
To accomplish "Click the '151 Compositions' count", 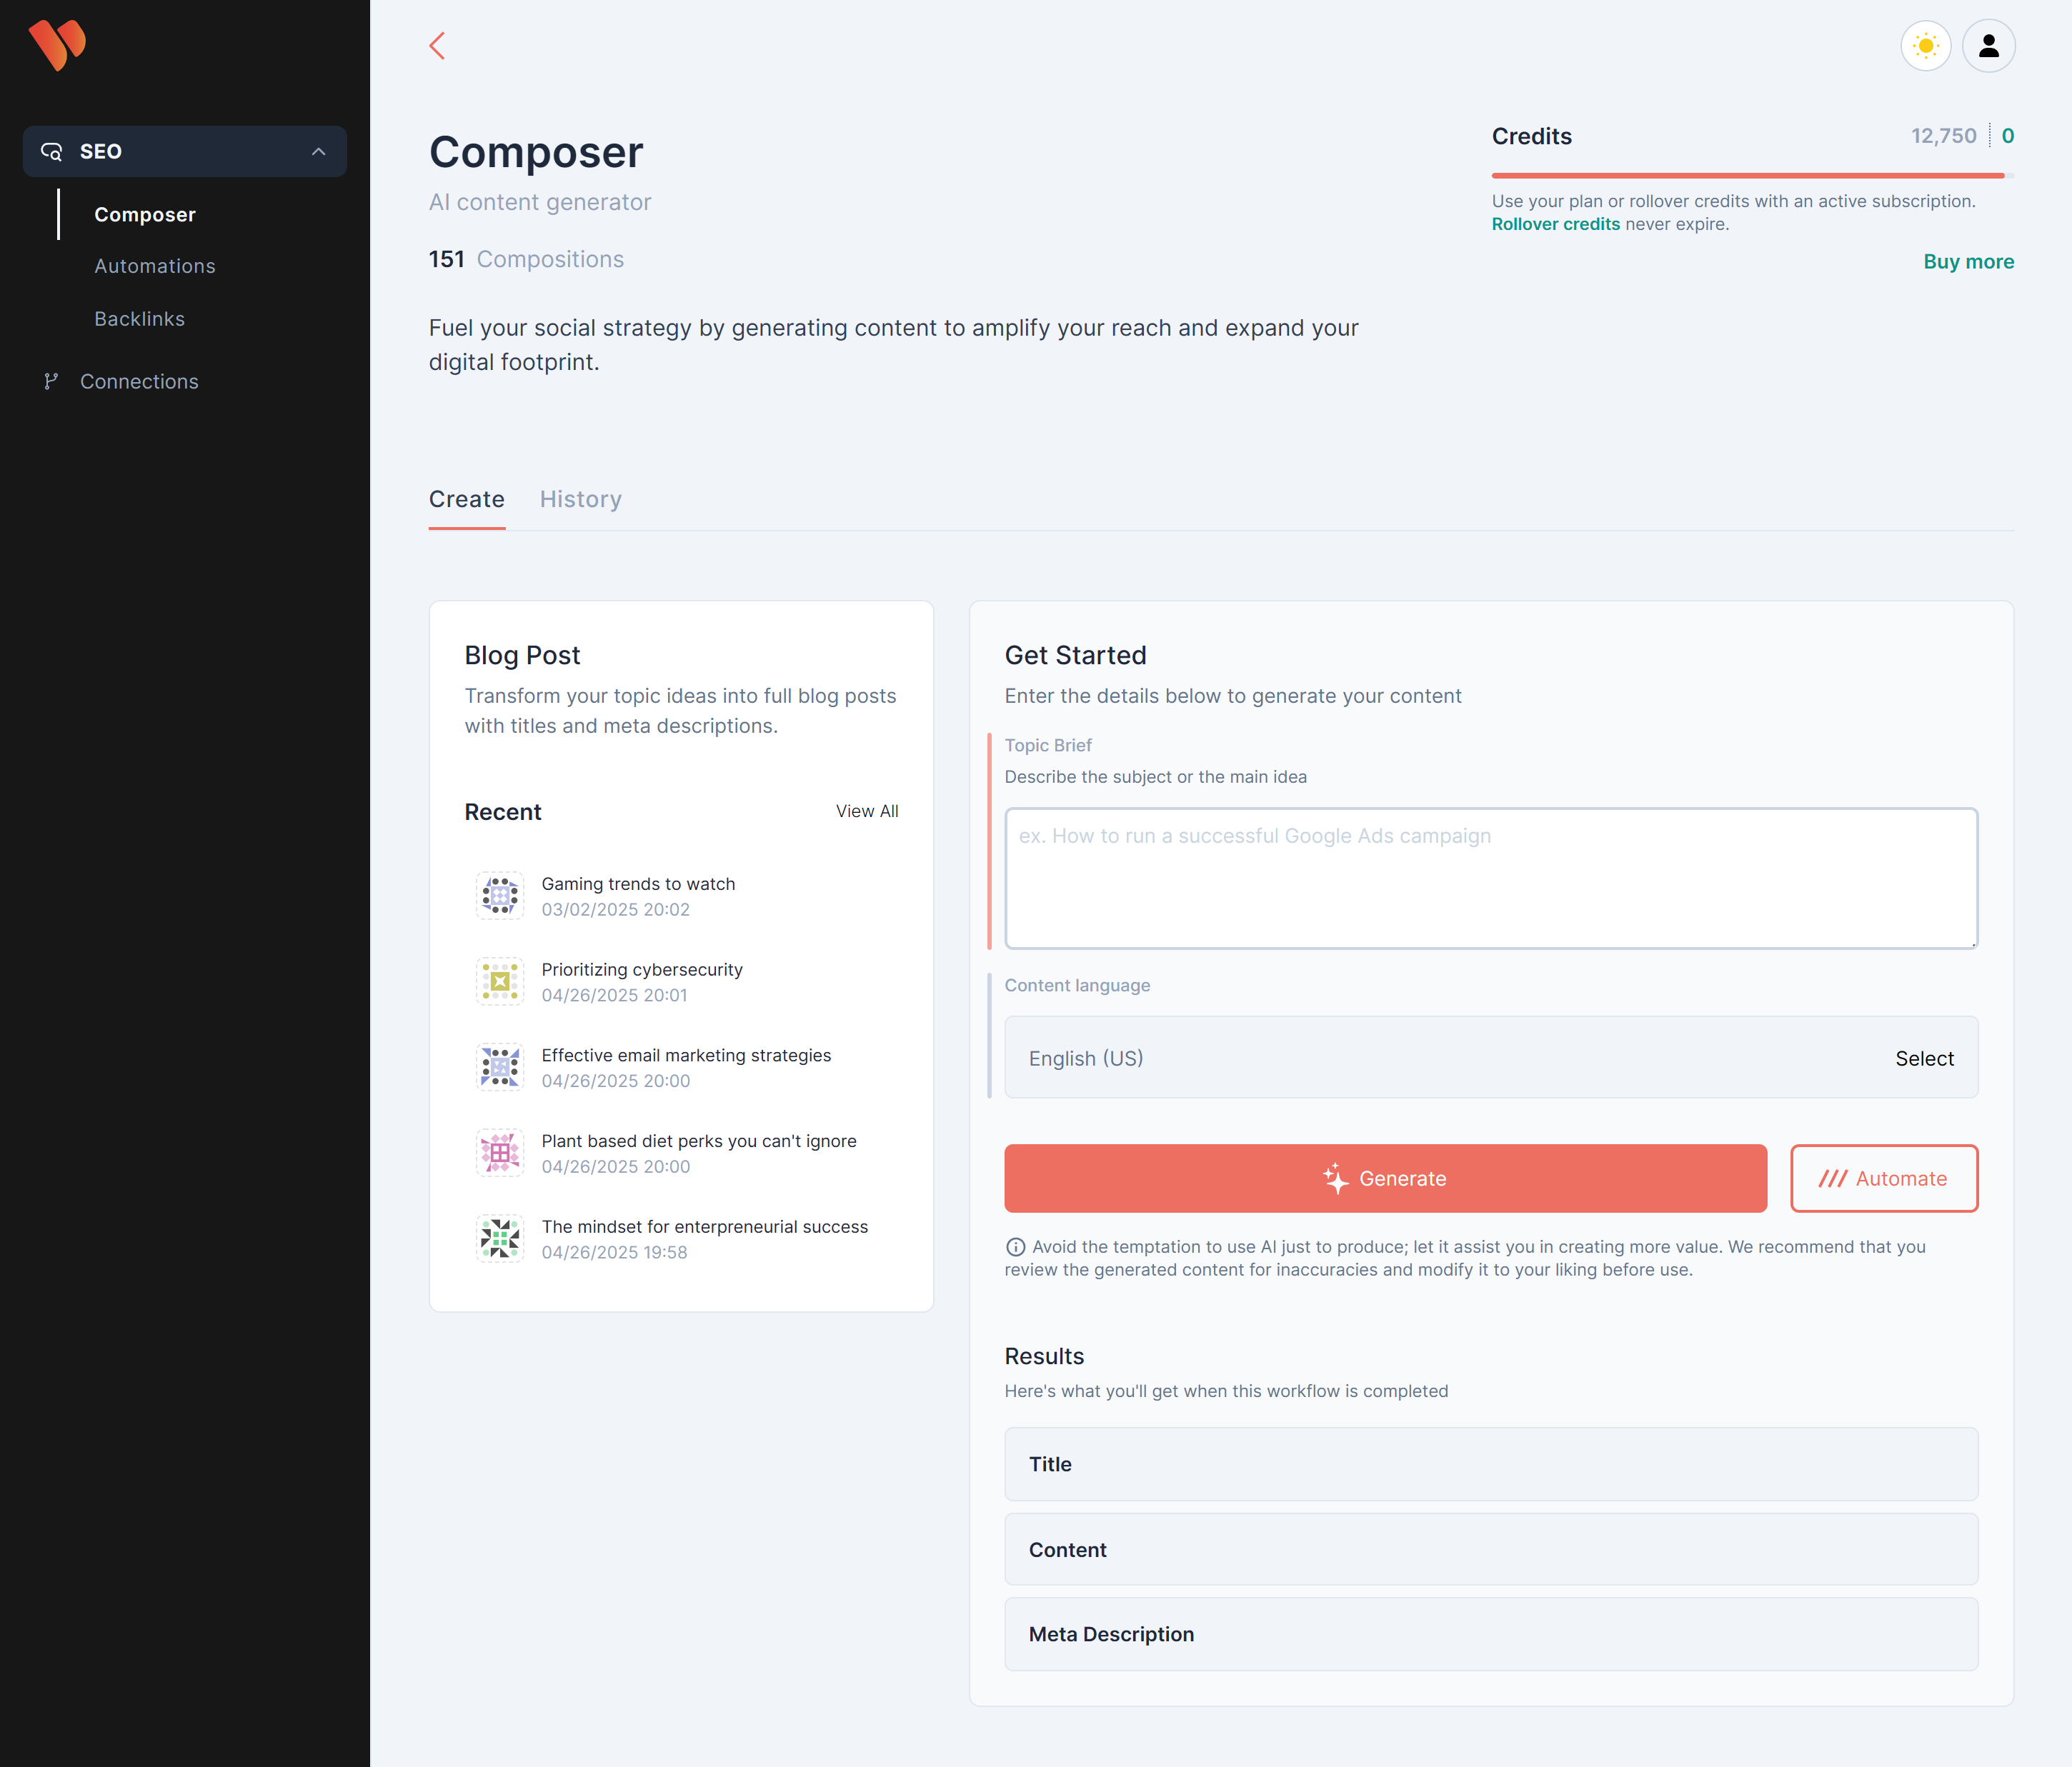I will click(x=526, y=259).
